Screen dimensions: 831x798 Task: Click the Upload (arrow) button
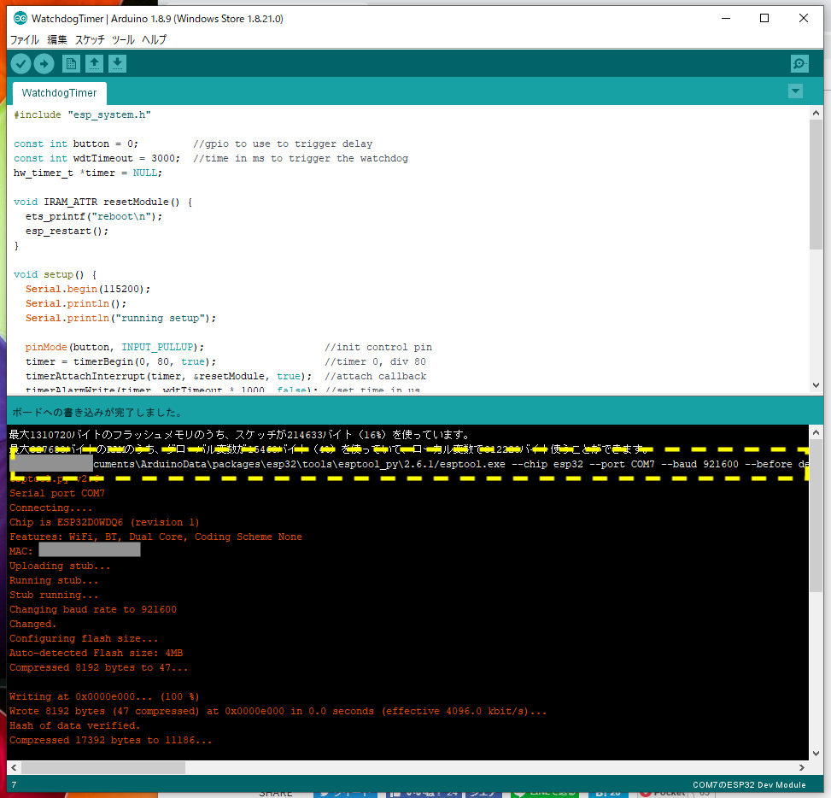[x=44, y=64]
